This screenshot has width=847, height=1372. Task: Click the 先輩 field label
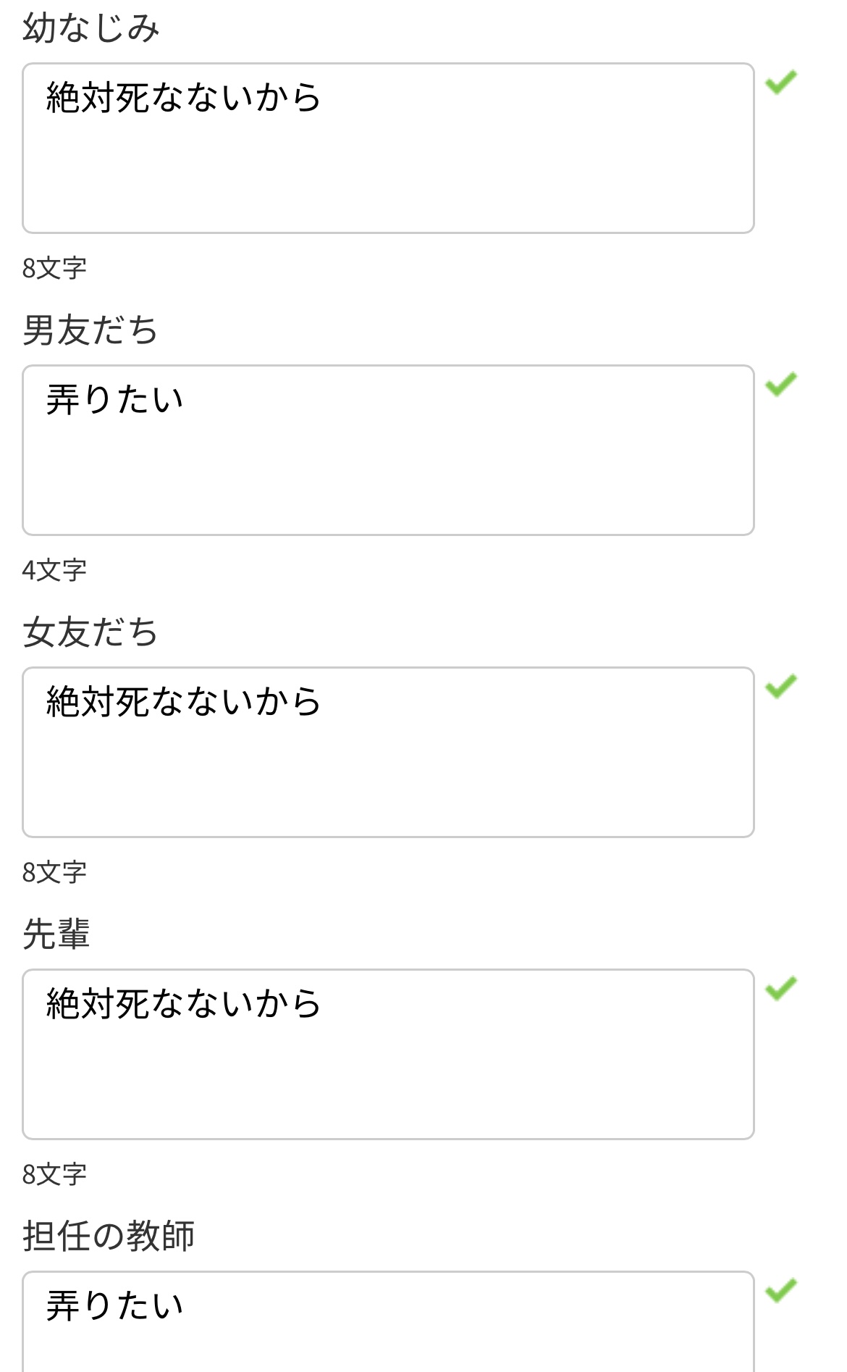coord(56,934)
